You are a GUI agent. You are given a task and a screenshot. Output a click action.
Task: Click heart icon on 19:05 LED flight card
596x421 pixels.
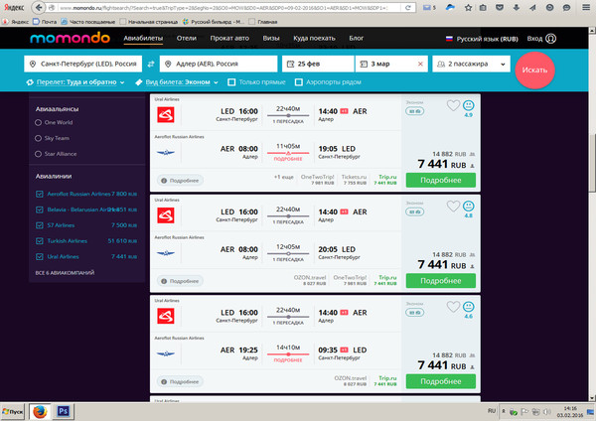pyautogui.click(x=453, y=105)
